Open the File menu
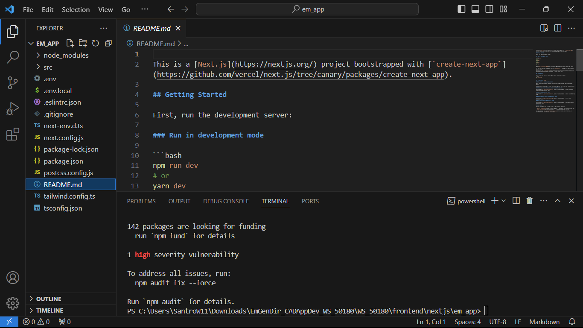This screenshot has height=328, width=583. 28,9
